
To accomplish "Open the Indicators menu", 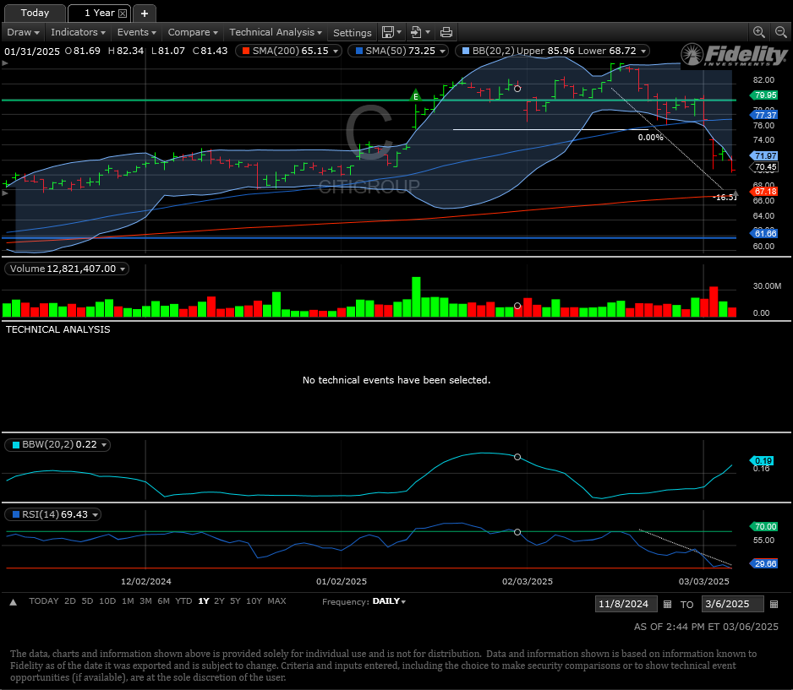I will tap(78, 32).
